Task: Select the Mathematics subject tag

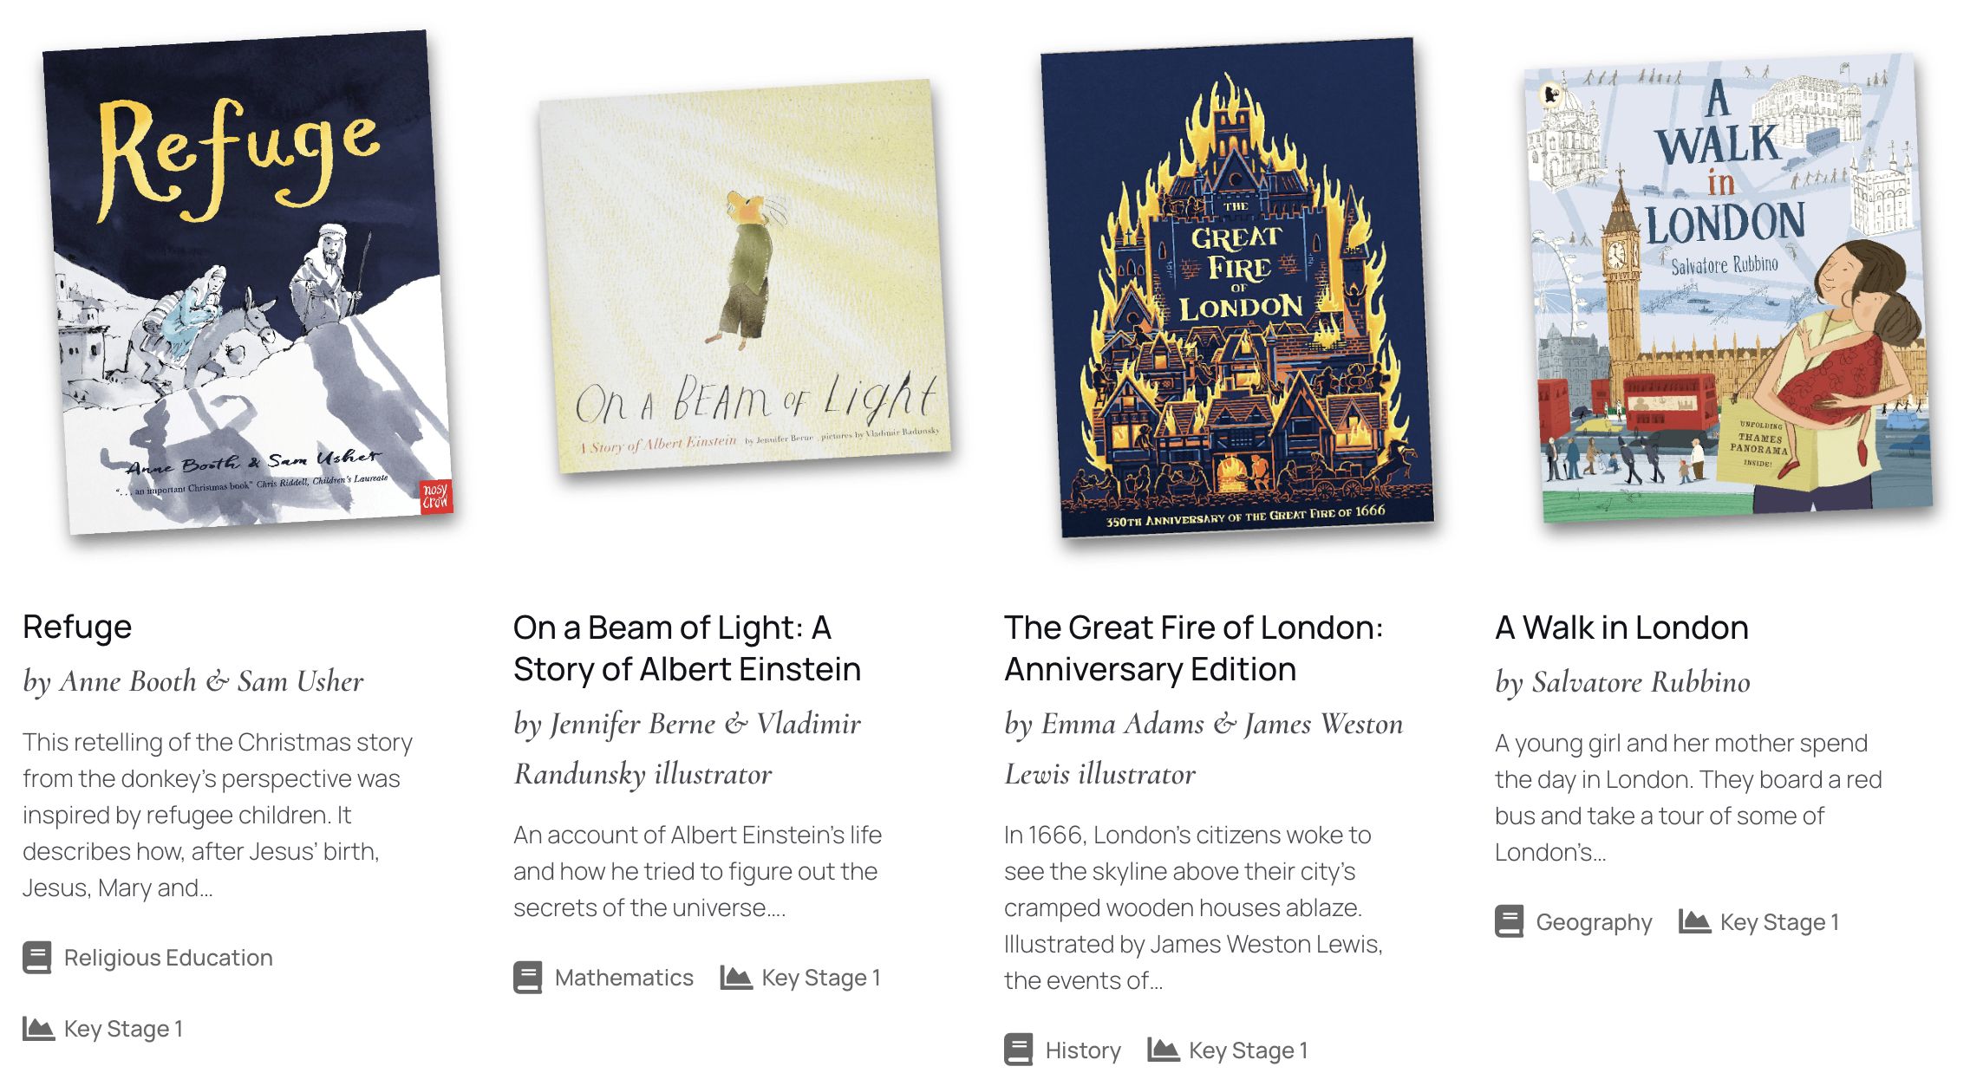Action: coord(624,978)
